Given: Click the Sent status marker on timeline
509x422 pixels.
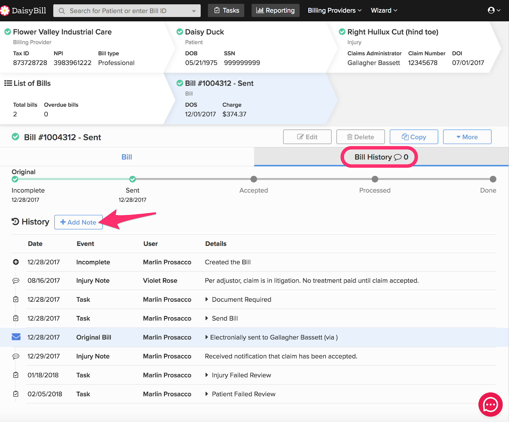Looking at the screenshot, I should click(133, 179).
